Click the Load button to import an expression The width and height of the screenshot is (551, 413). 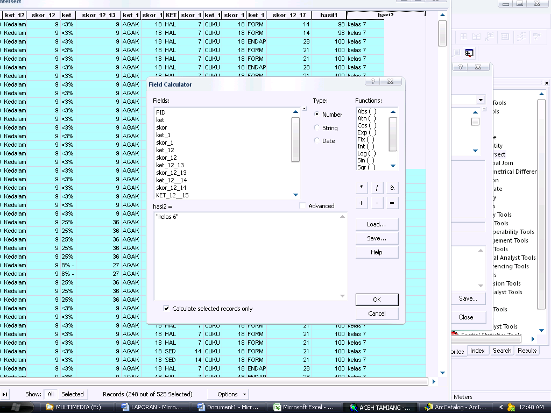[x=377, y=224]
